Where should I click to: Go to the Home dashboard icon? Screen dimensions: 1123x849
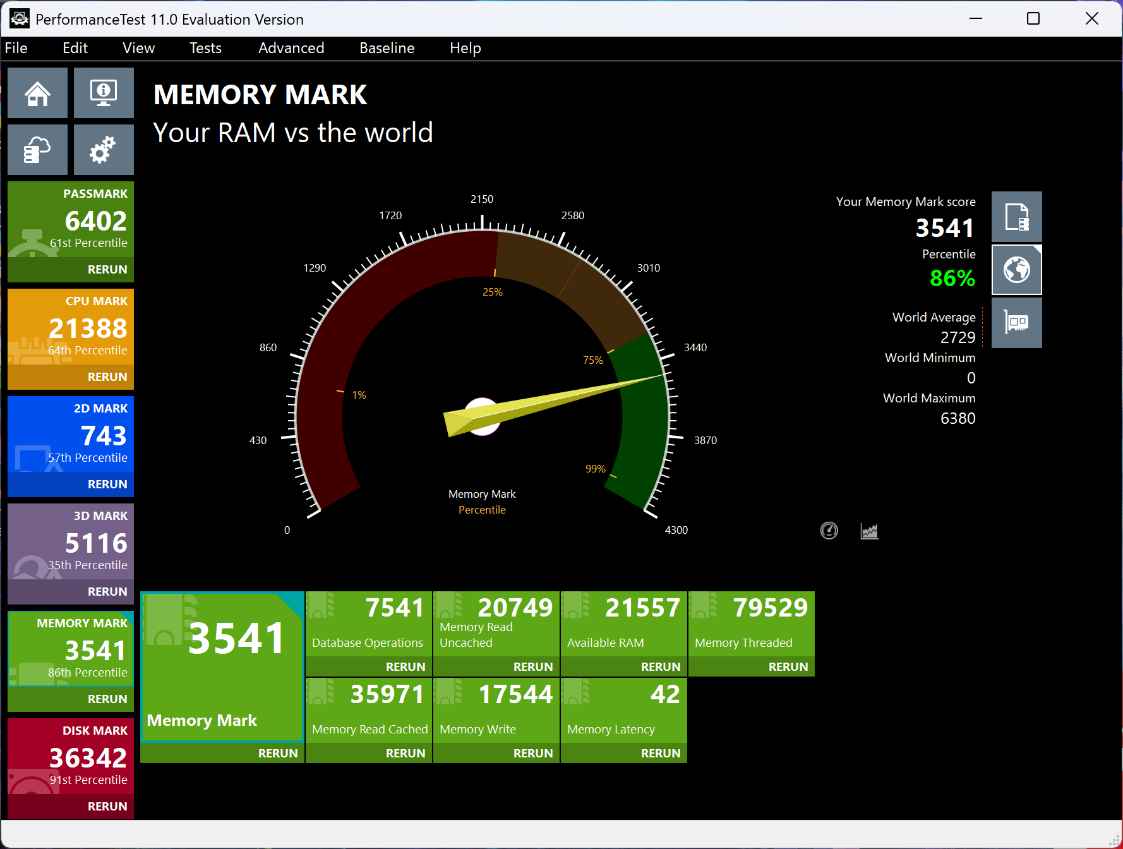[x=37, y=93]
